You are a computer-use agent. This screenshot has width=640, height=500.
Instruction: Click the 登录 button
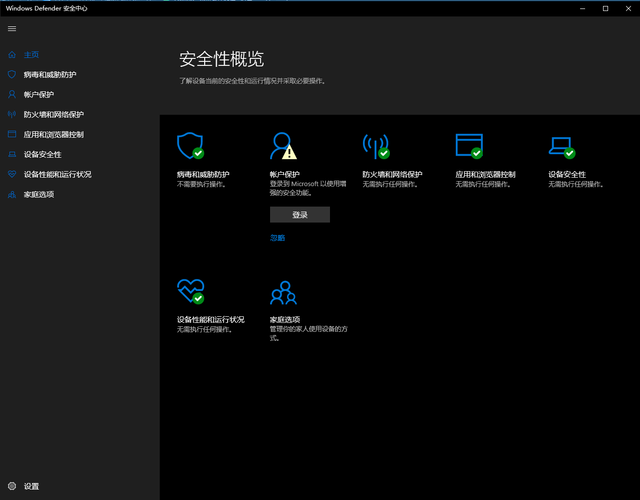click(300, 215)
